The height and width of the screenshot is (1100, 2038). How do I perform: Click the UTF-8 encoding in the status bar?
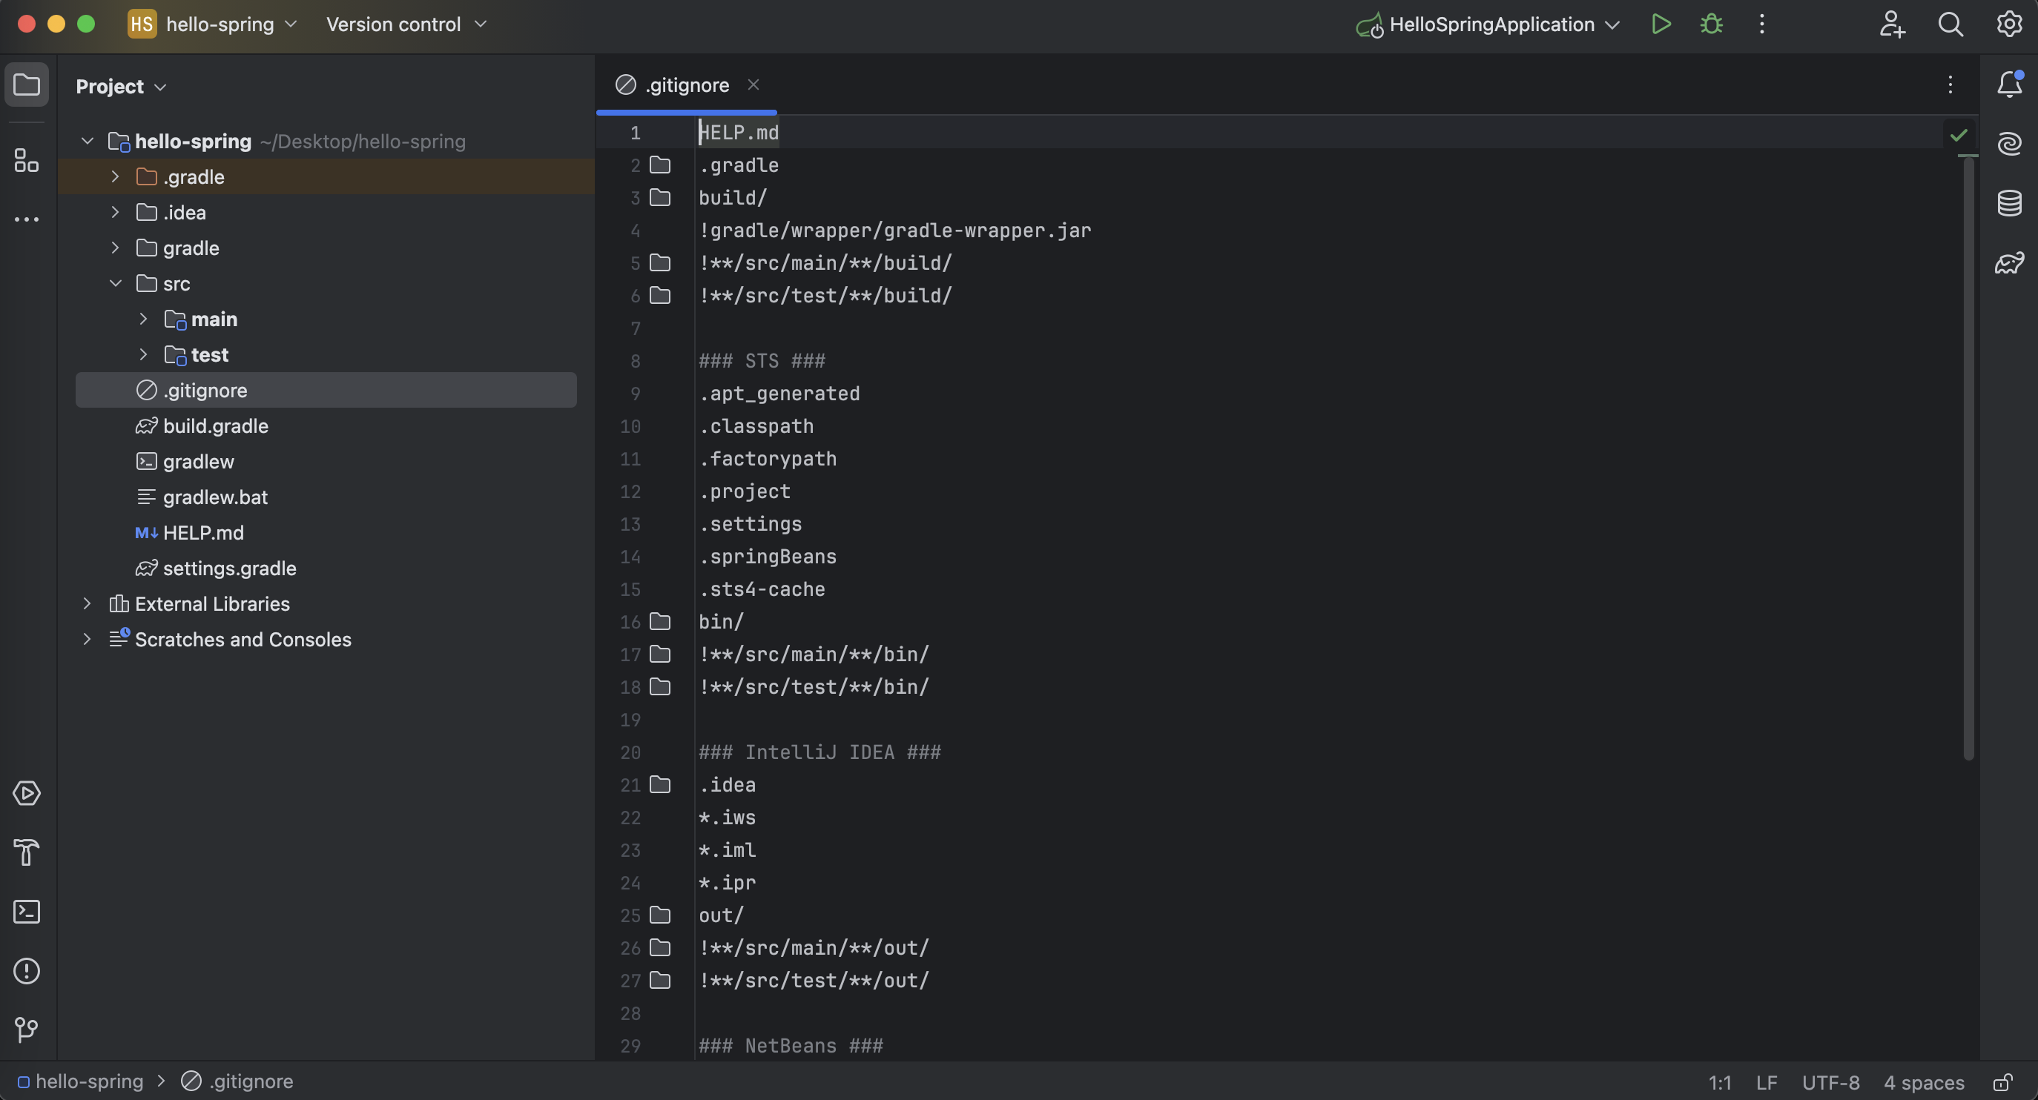(1830, 1081)
